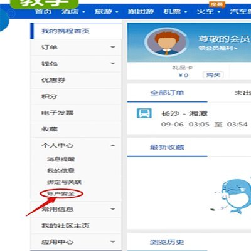Click 购买 button for 礼品卡
Image resolution: width=251 pixels, height=251 pixels.
pos(213,74)
